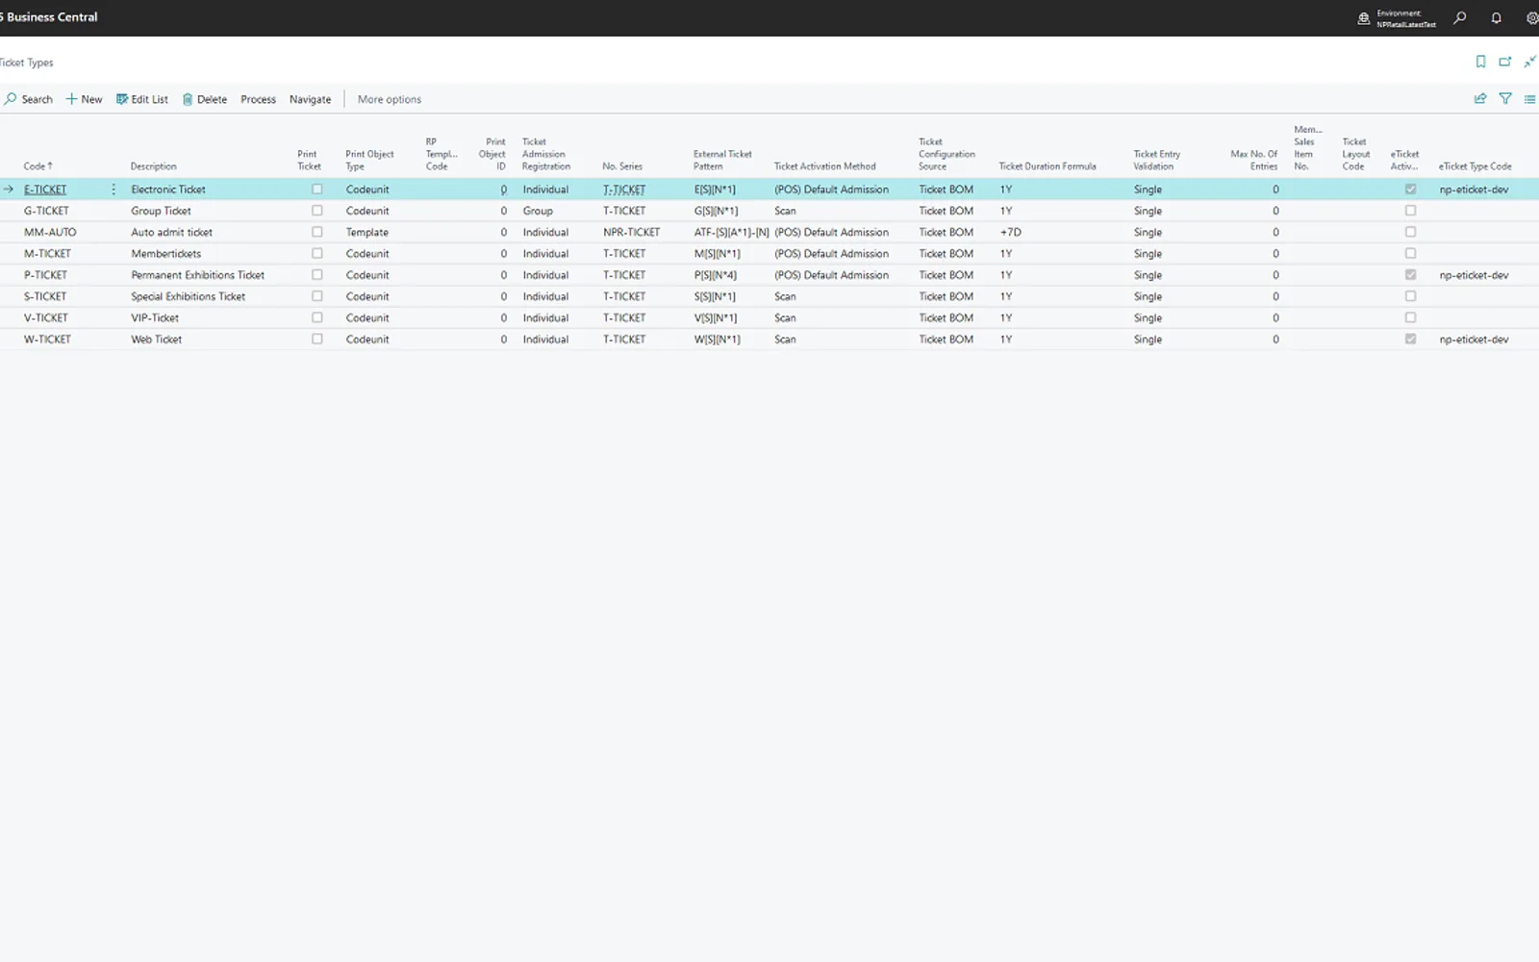Image resolution: width=1539 pixels, height=962 pixels.
Task: Toggle Print Ticket checkbox for M-TICKET
Action: click(x=316, y=253)
